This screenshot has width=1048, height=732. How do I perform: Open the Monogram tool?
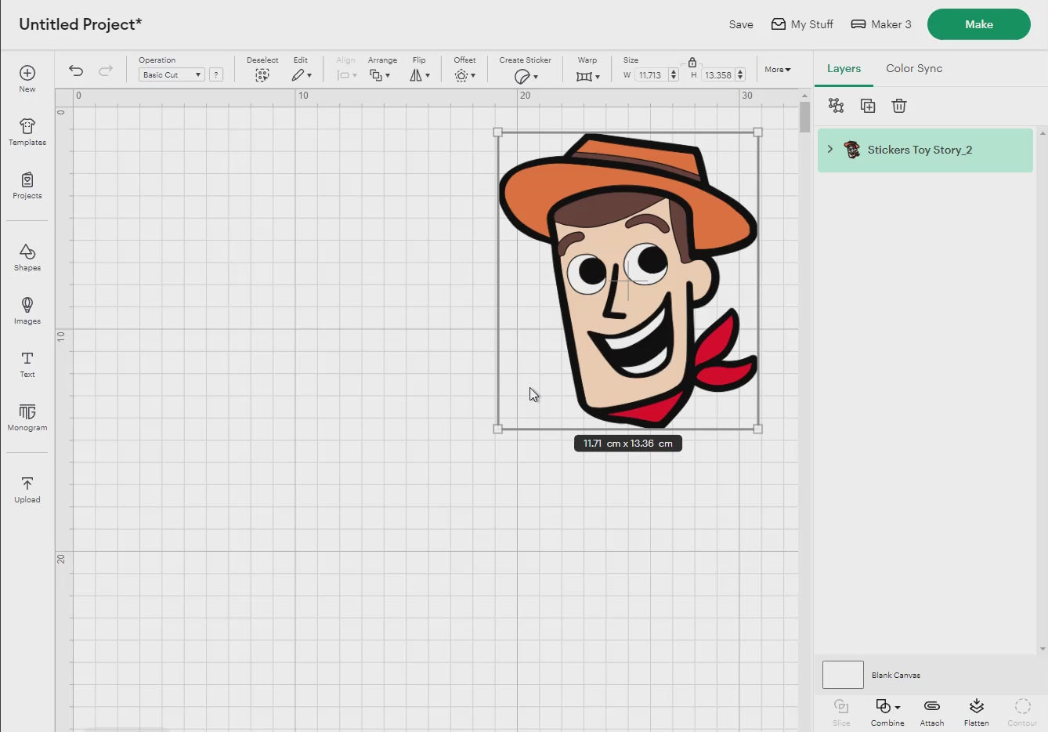[x=27, y=417]
